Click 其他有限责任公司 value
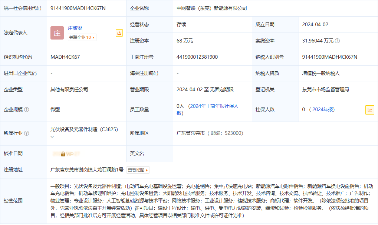The height and width of the screenshot is (225, 378). [x=69, y=89]
